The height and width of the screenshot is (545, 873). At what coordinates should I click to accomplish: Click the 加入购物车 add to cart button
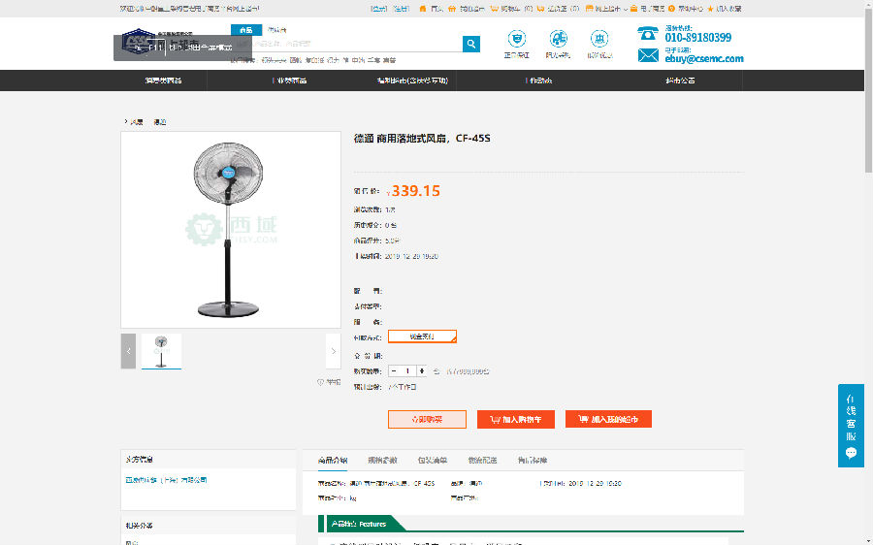point(516,419)
